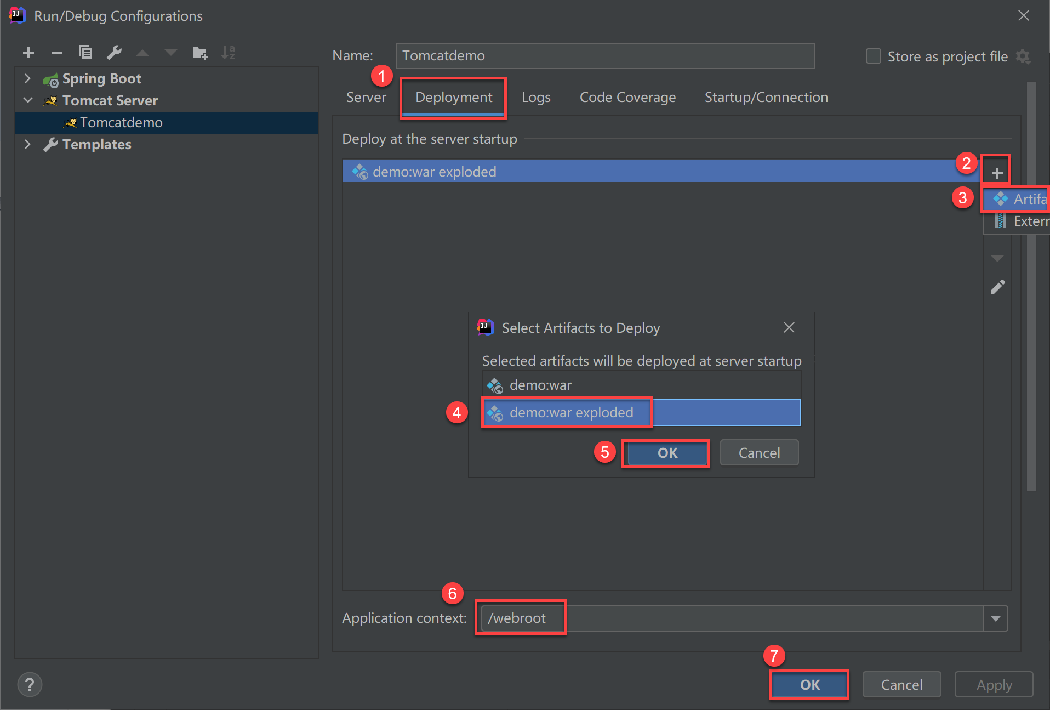
Task: Choose External Source from add menu
Action: click(x=1017, y=221)
